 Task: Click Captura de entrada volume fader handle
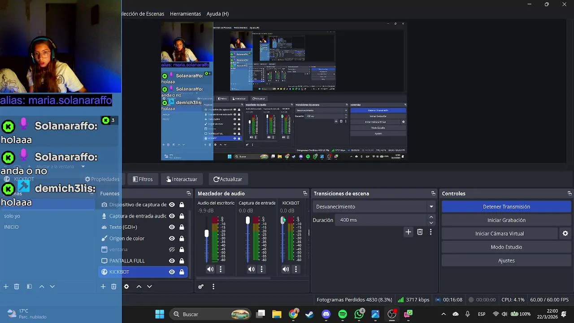coord(248,220)
